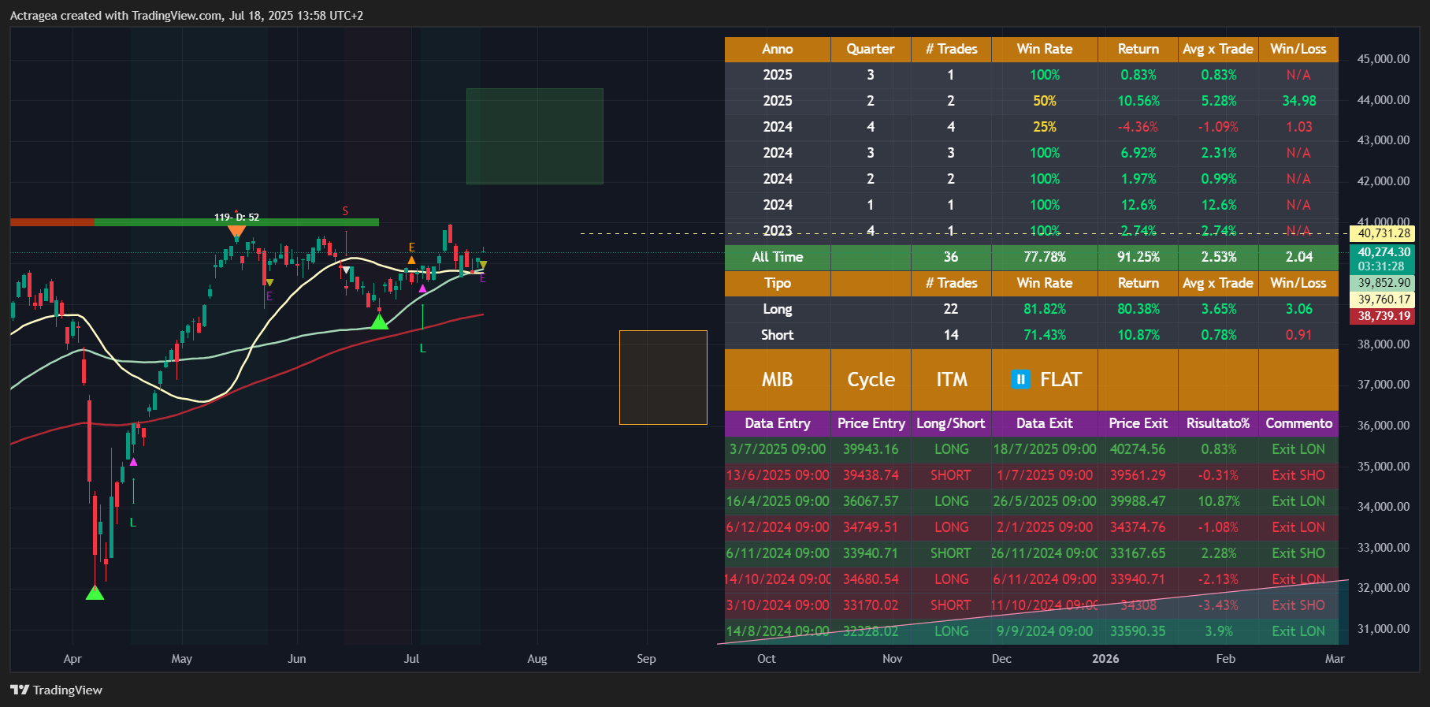Click the -2.13% result cell
The image size is (1430, 707).
pos(1218,579)
